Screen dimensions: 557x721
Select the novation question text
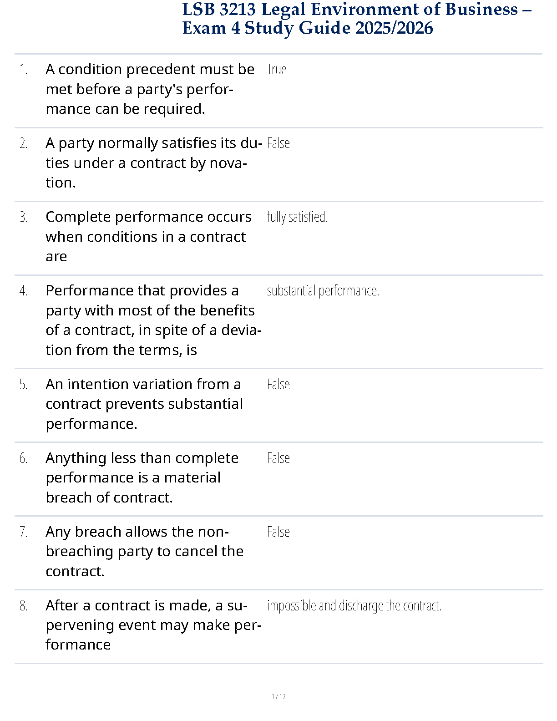154,163
